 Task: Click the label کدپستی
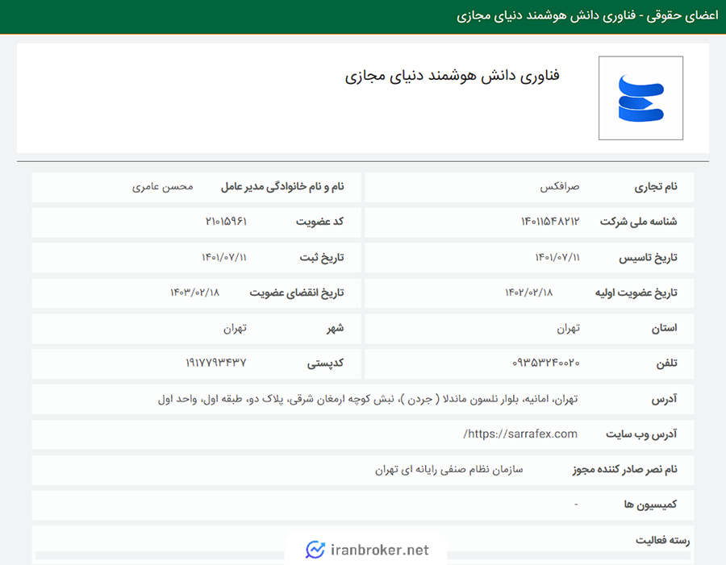click(326, 364)
